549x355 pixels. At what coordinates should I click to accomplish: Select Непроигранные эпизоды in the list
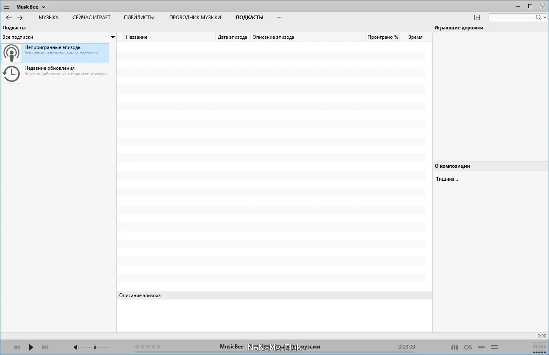coord(55,53)
